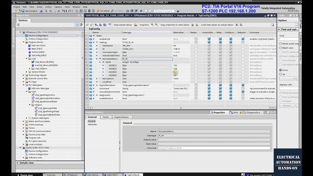Screen dimensions: 313x176
Task: Click the Snapshot text button
Action: pyautogui.click(x=144, y=25)
